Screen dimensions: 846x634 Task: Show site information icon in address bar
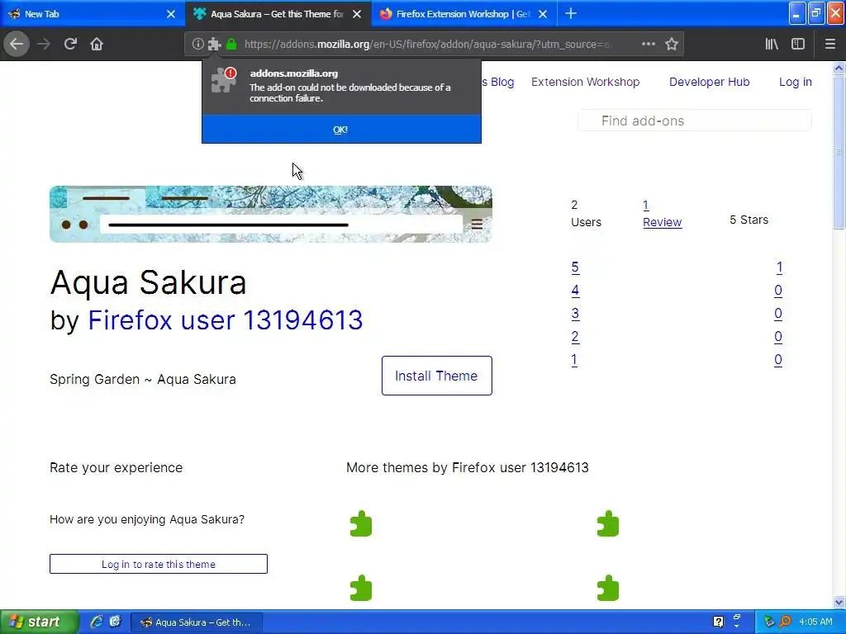click(198, 45)
